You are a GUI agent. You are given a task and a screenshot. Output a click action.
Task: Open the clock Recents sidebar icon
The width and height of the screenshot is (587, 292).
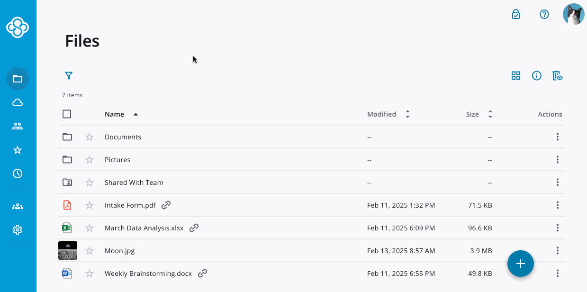click(x=18, y=173)
